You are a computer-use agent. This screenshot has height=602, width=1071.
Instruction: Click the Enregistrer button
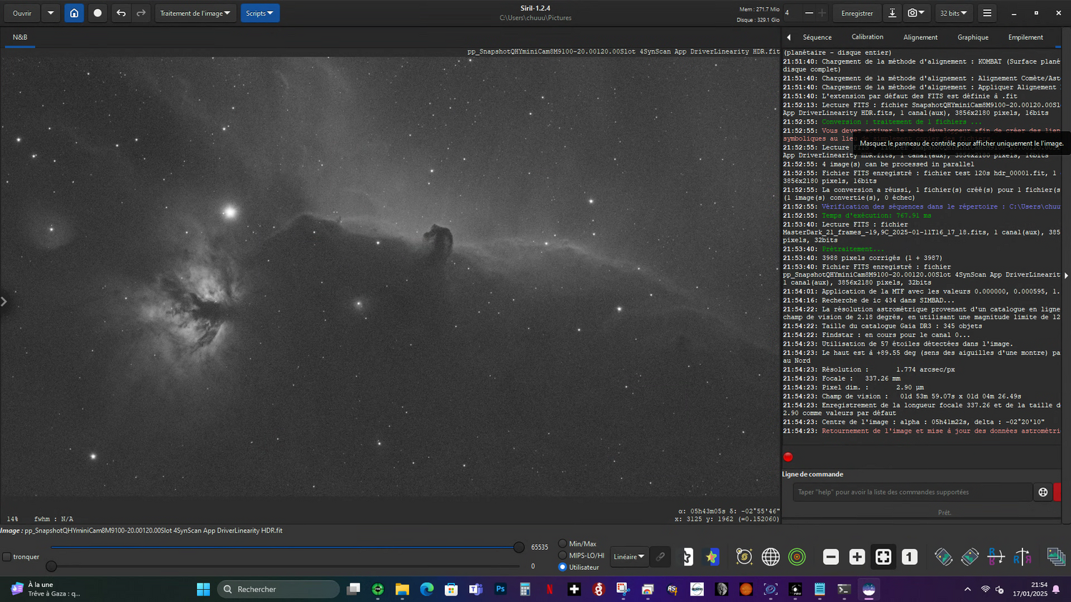(x=857, y=13)
